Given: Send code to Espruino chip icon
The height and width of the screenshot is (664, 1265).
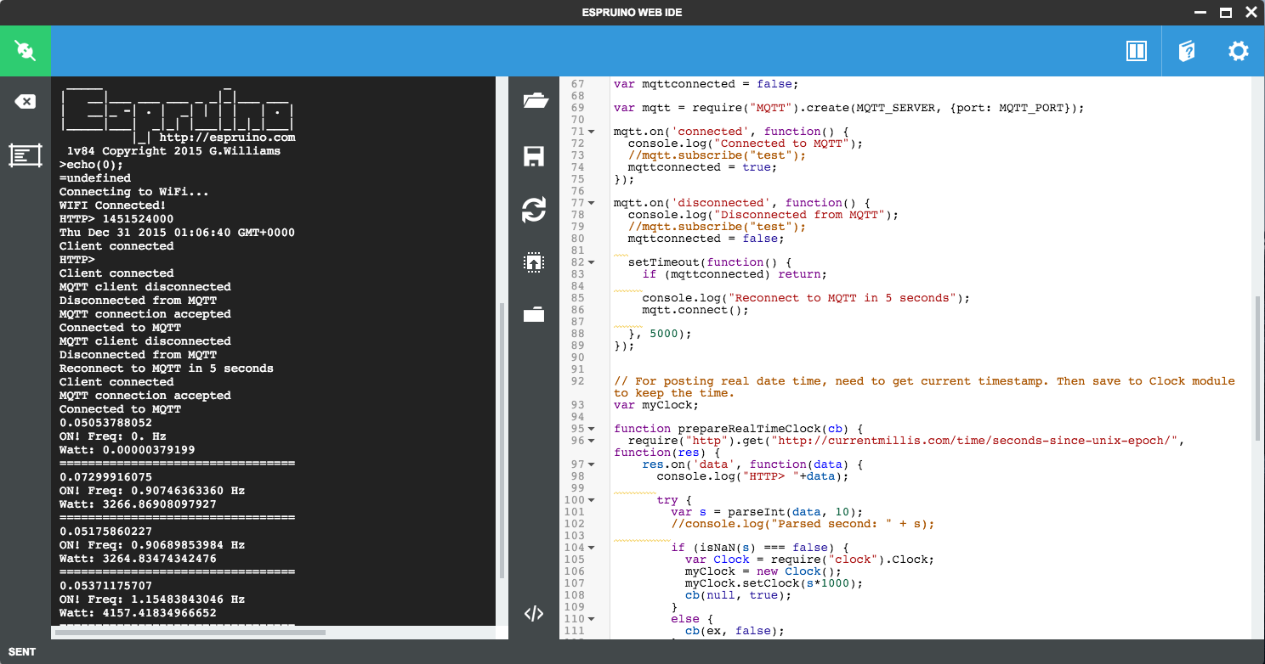Looking at the screenshot, I should click(534, 262).
